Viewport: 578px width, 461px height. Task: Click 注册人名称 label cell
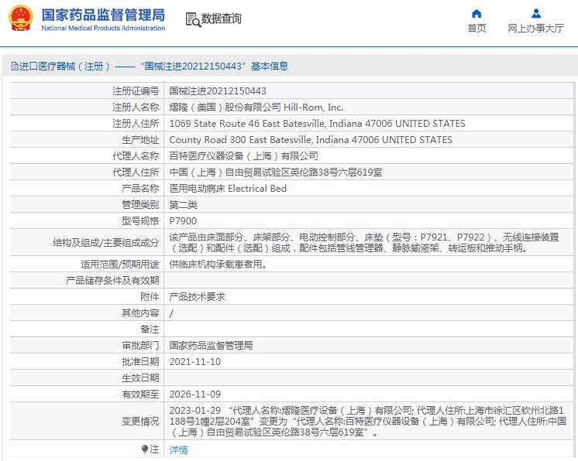point(87,107)
